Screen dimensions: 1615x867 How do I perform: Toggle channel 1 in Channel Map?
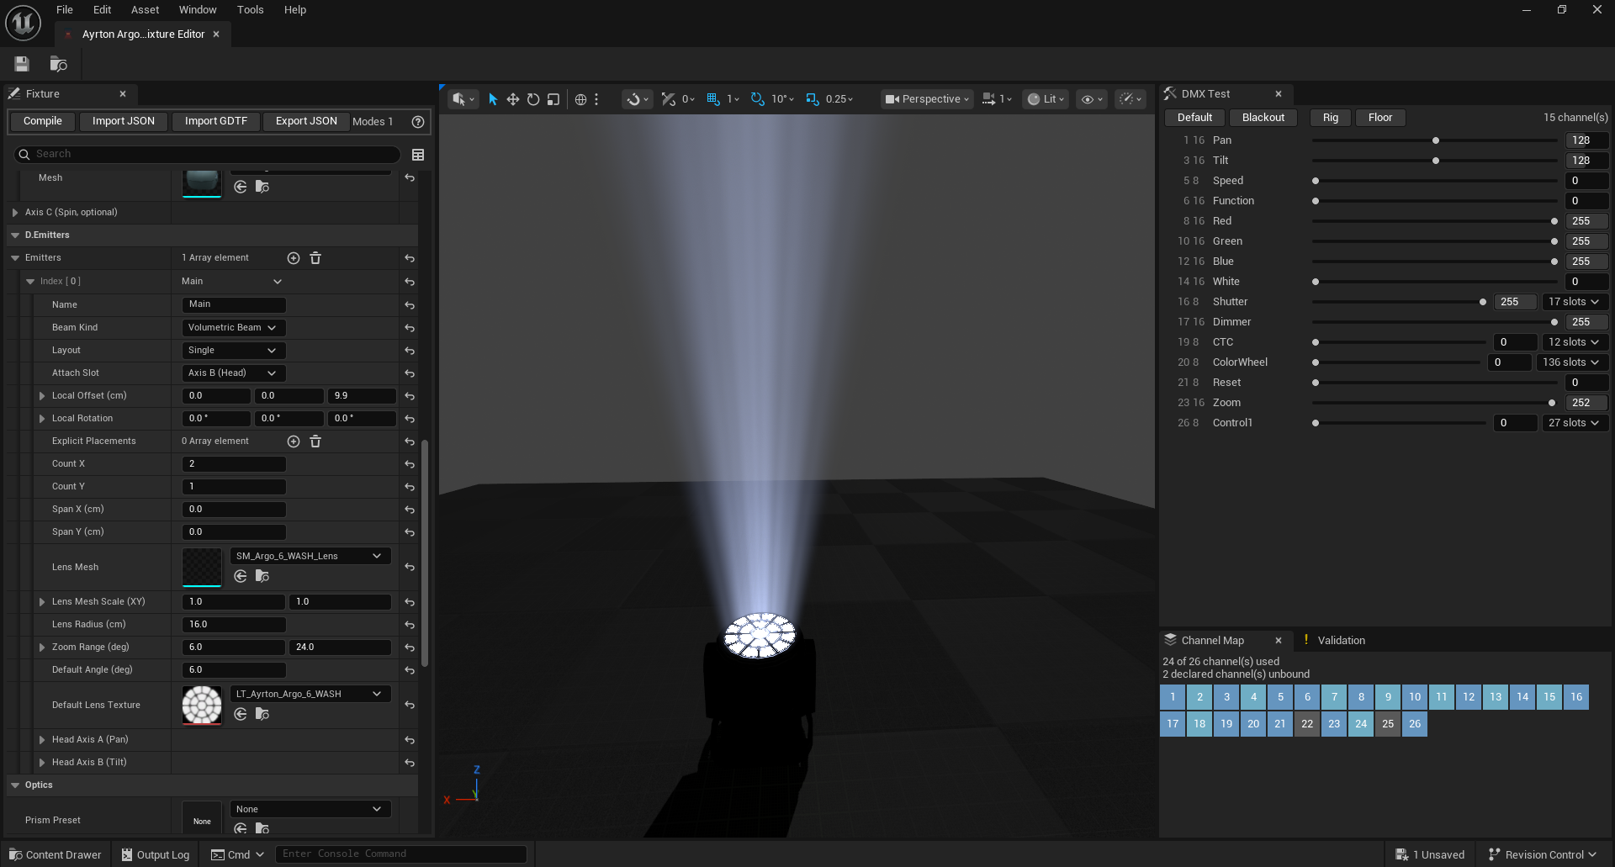[1173, 697]
